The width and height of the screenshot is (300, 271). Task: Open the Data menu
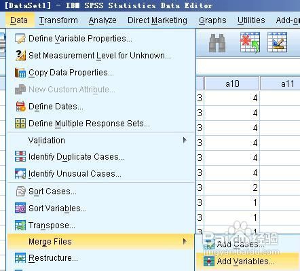(19, 20)
